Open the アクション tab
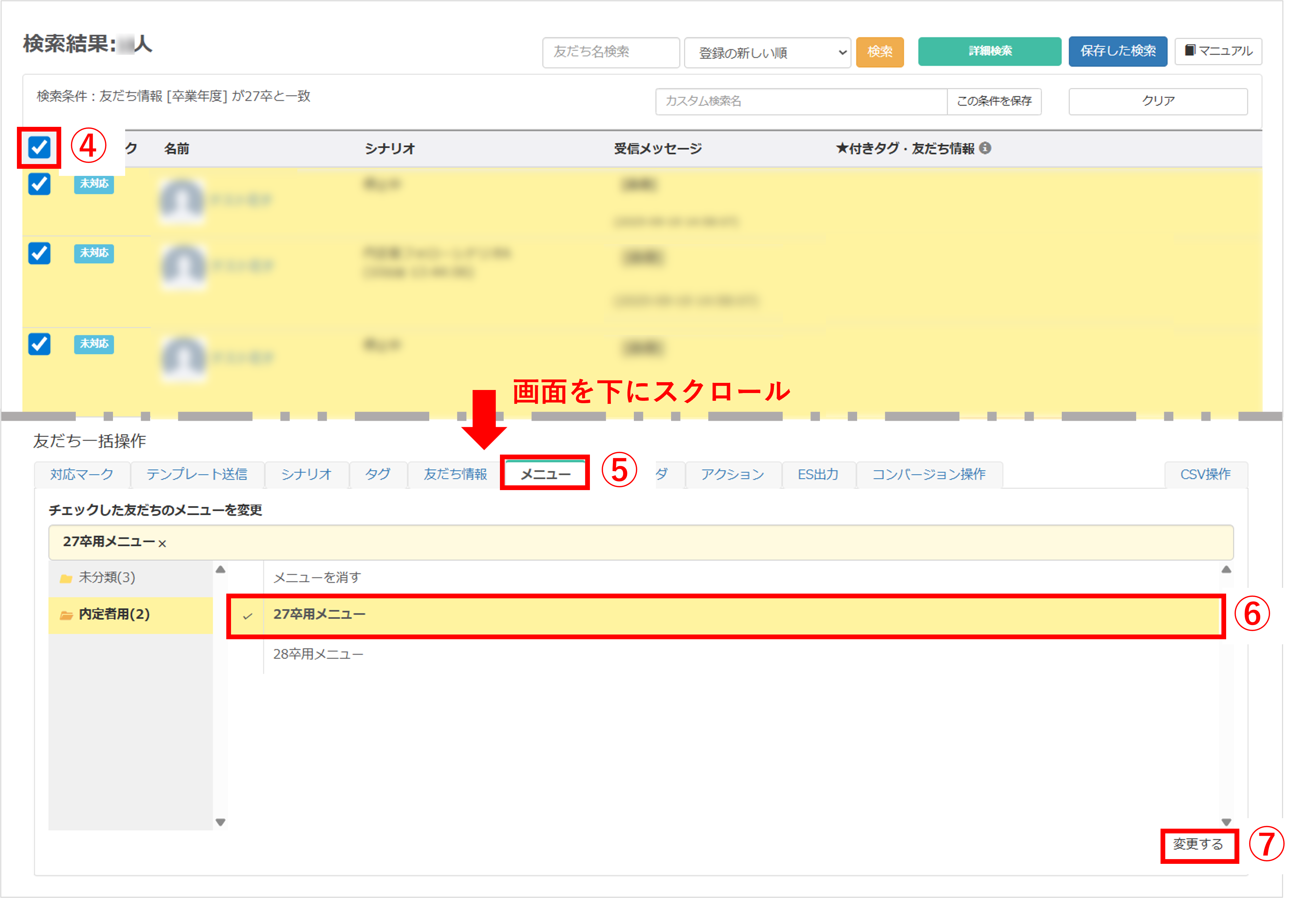1308x898 pixels. (732, 474)
